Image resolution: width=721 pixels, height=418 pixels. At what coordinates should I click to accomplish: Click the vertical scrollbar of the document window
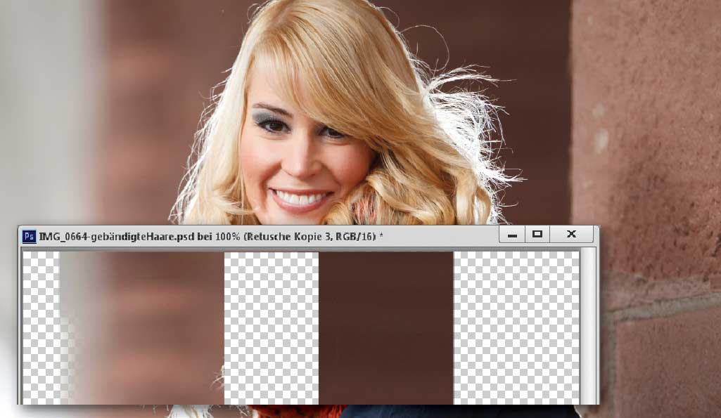tap(587, 327)
